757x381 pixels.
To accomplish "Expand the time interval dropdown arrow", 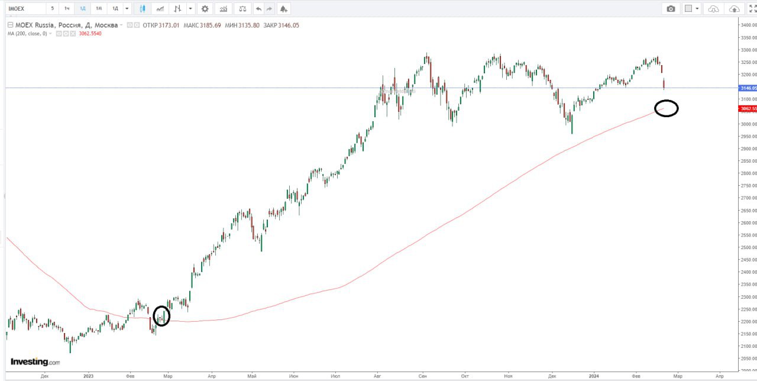I will click(x=127, y=9).
